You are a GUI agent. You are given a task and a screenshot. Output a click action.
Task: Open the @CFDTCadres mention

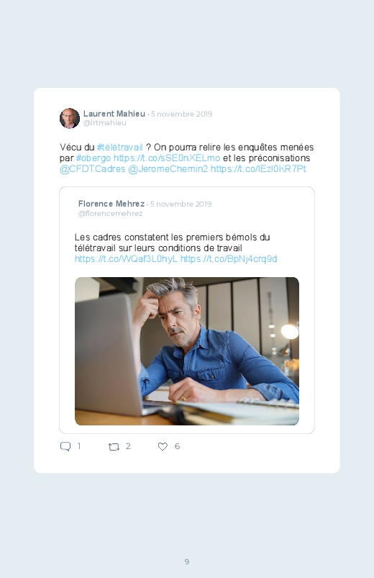(x=93, y=169)
